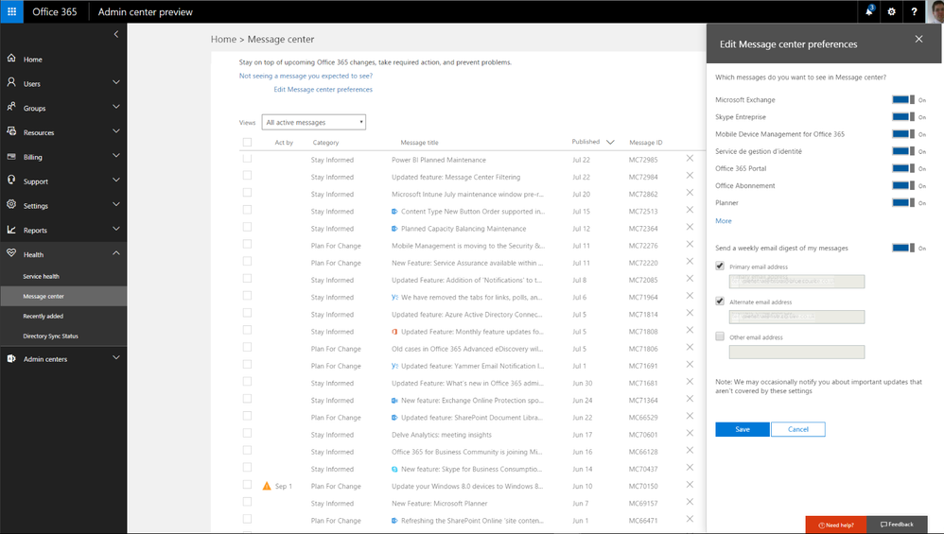Select Directory Sync Status menu item
Viewport: 944px width, 534px height.
[51, 336]
